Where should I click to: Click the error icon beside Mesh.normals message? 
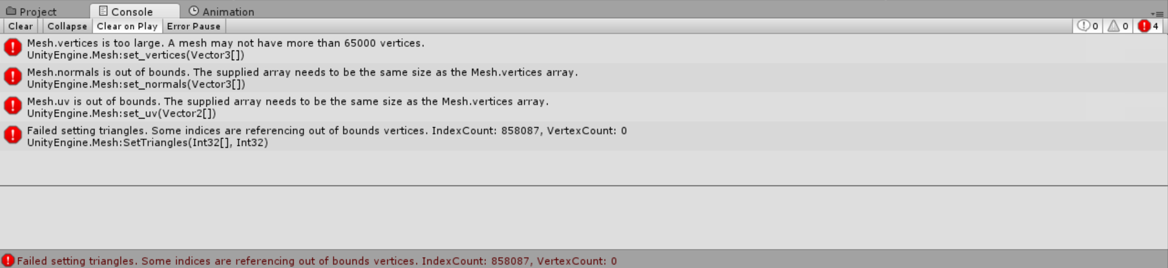12,77
